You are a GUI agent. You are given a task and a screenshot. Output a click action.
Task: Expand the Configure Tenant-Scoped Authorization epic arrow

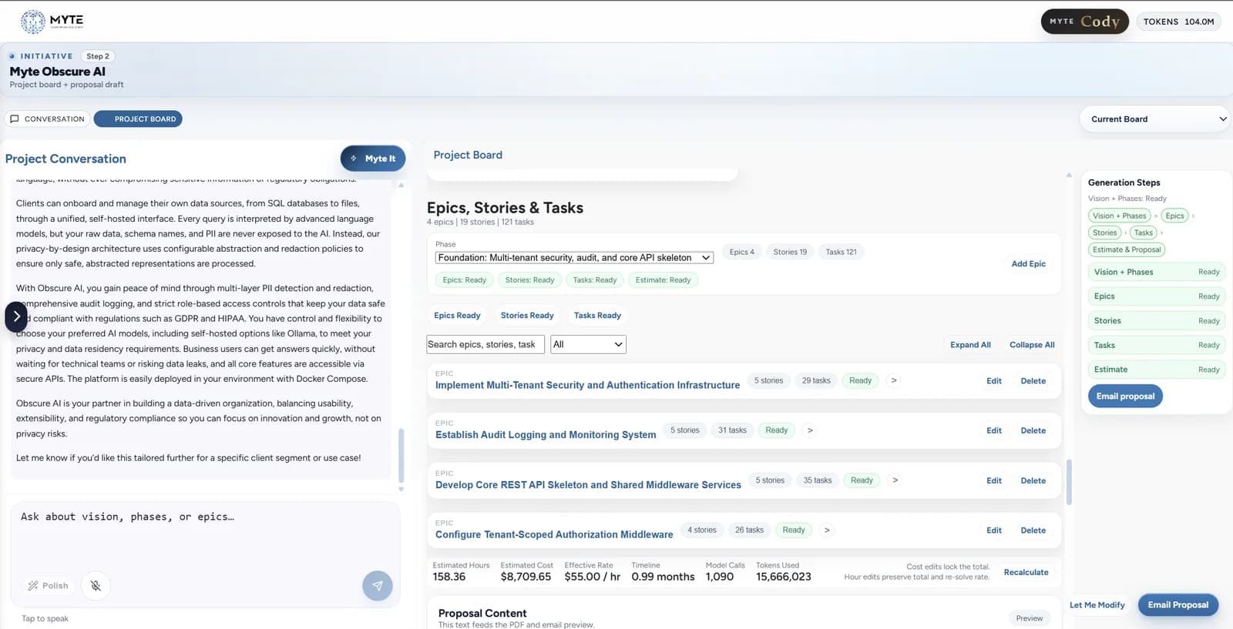pos(827,530)
